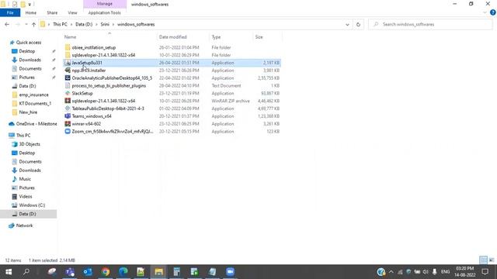Open Explorer Help question mark icon
The width and height of the screenshot is (497, 279).
coord(492,12)
